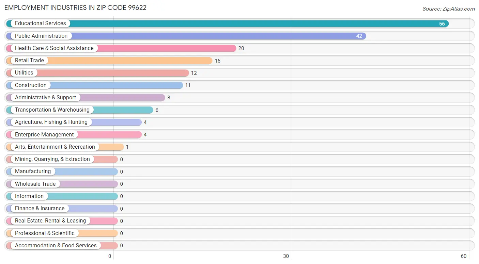Image resolution: width=479 pixels, height=264 pixels.
Task: Click the teal Educational Services bar
Action: click(228, 23)
